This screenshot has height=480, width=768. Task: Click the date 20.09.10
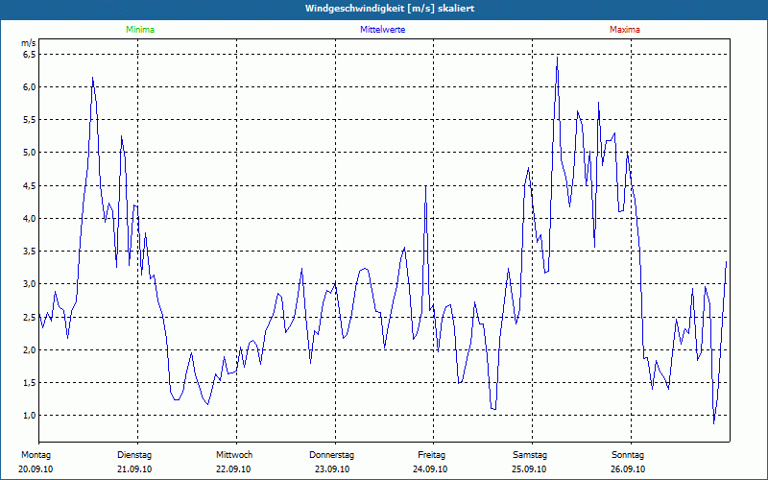click(36, 469)
